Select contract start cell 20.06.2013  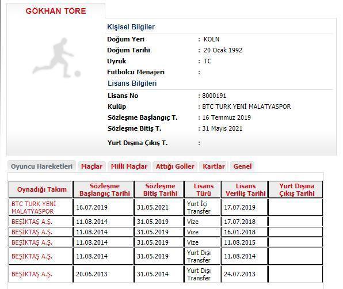[103, 274]
